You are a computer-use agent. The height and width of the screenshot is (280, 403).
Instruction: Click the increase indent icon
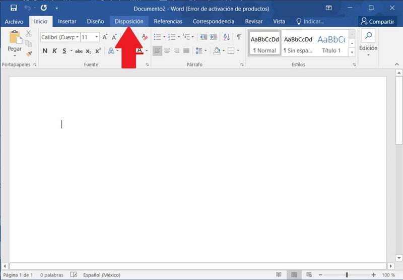tap(213, 37)
